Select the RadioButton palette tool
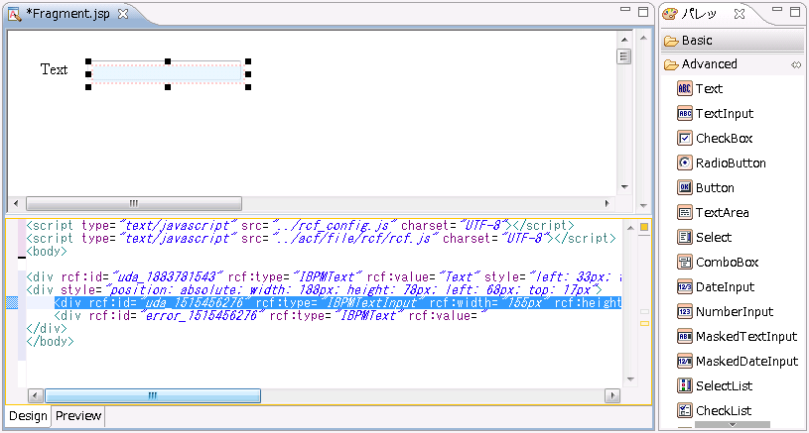The width and height of the screenshot is (809, 433). (730, 163)
